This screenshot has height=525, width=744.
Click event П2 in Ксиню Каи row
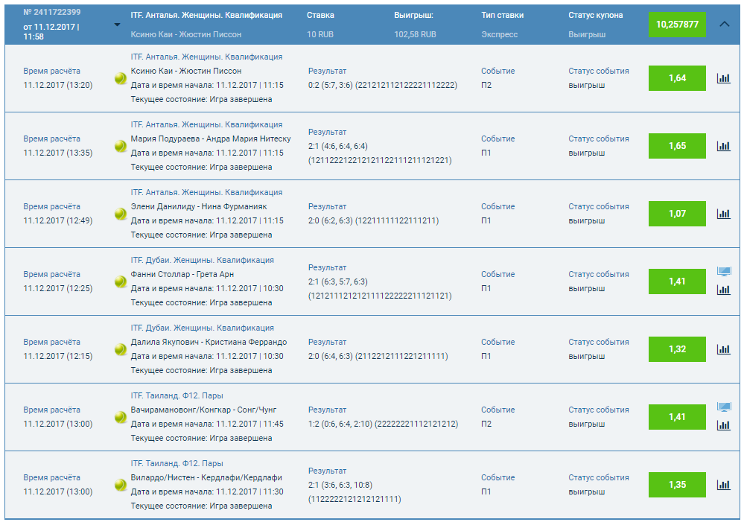486,86
